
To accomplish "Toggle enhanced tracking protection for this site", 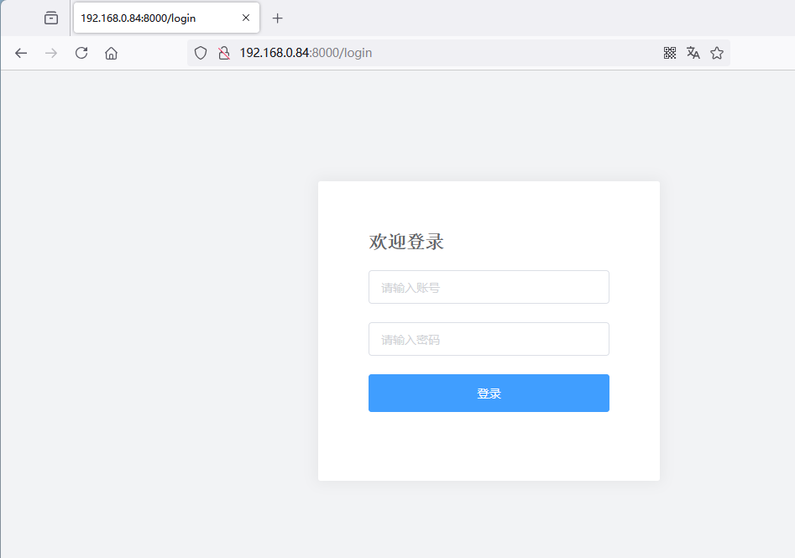I will [200, 52].
